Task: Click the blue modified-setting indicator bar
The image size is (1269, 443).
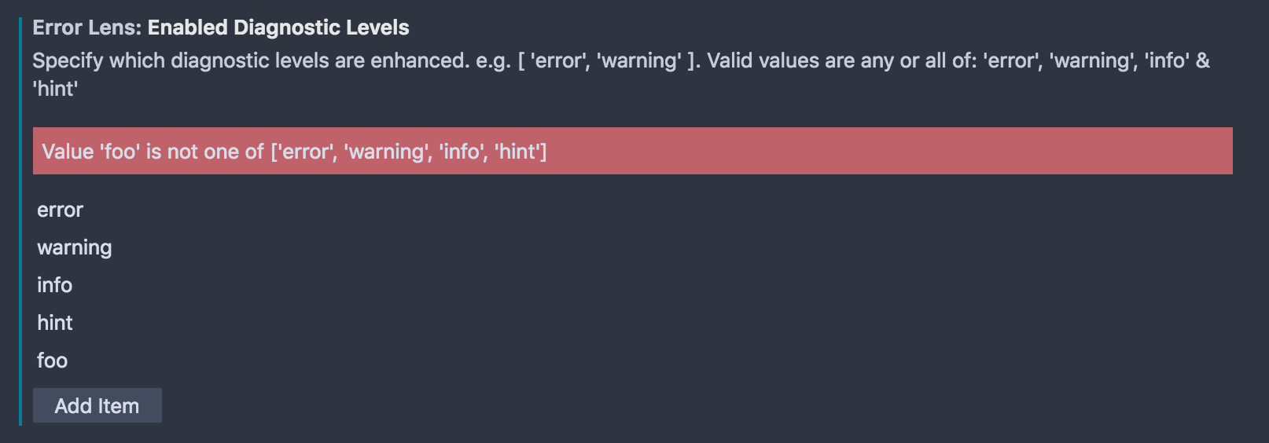Action: pos(20,220)
